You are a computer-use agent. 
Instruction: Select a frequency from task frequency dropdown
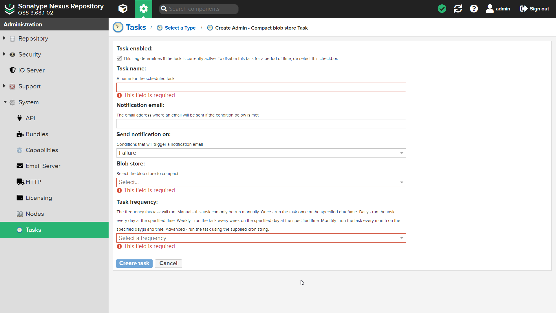(x=261, y=238)
